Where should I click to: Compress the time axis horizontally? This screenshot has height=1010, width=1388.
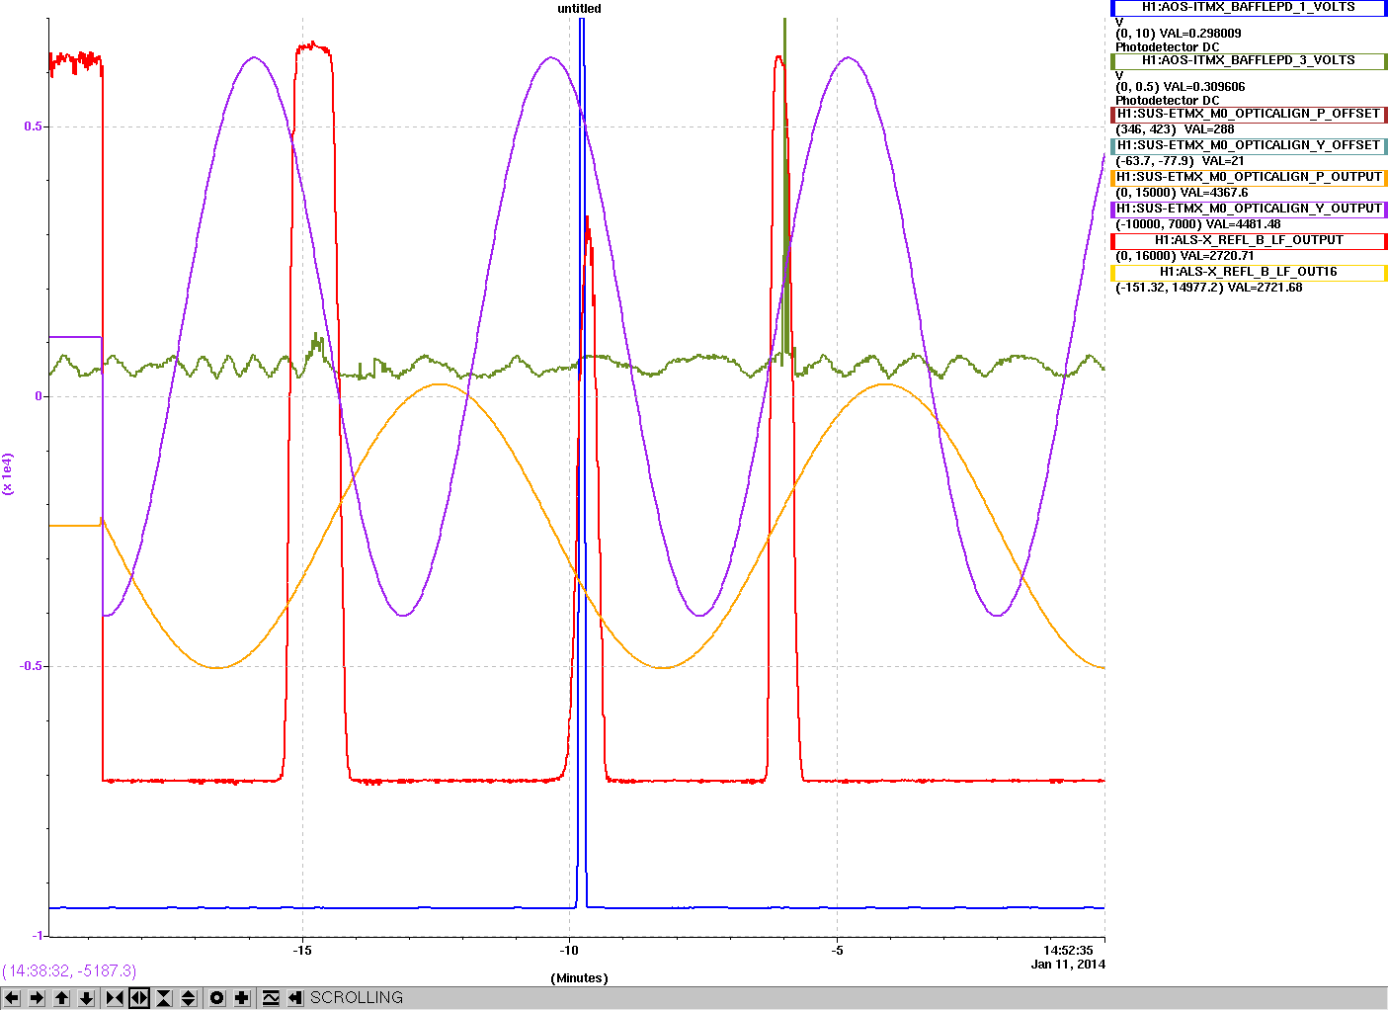[115, 998]
